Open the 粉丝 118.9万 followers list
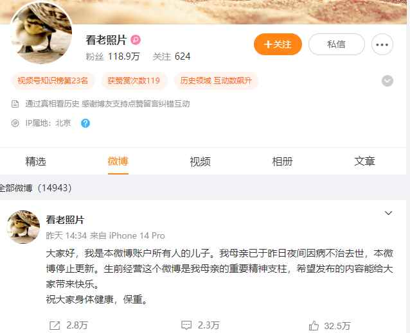Screen dimensions: 410x333 coord(112,56)
